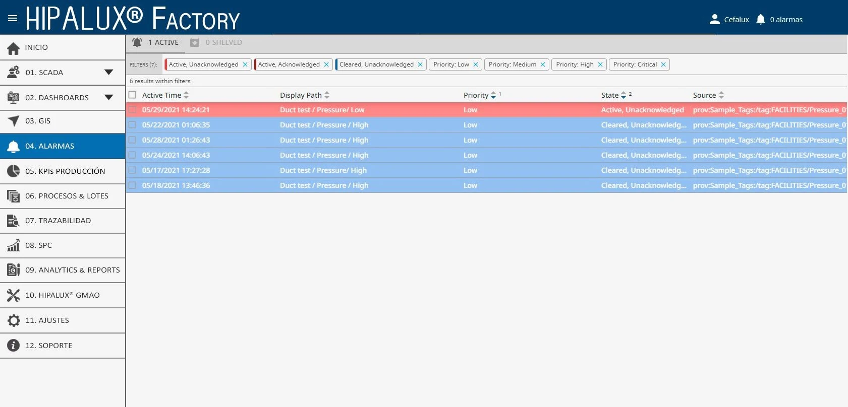Screen dimensions: 848x407
Task: Open the 11. AJUSTES menu item
Action: 63,320
